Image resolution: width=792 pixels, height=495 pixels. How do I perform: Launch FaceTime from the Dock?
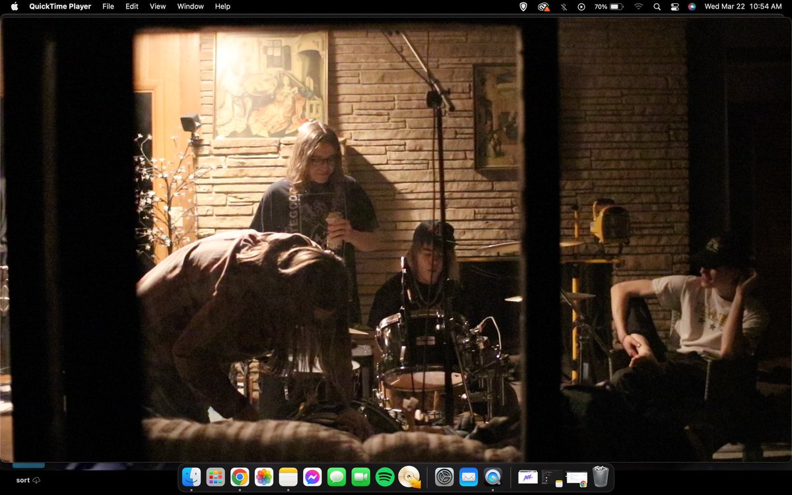360,477
